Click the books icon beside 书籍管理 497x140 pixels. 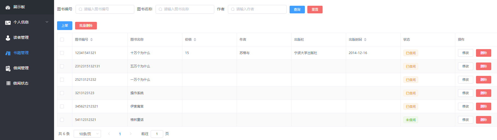(8, 53)
